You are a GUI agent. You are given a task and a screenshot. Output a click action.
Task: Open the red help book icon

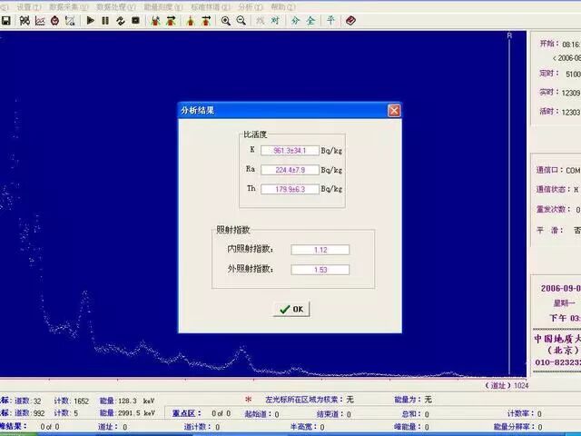(350, 20)
